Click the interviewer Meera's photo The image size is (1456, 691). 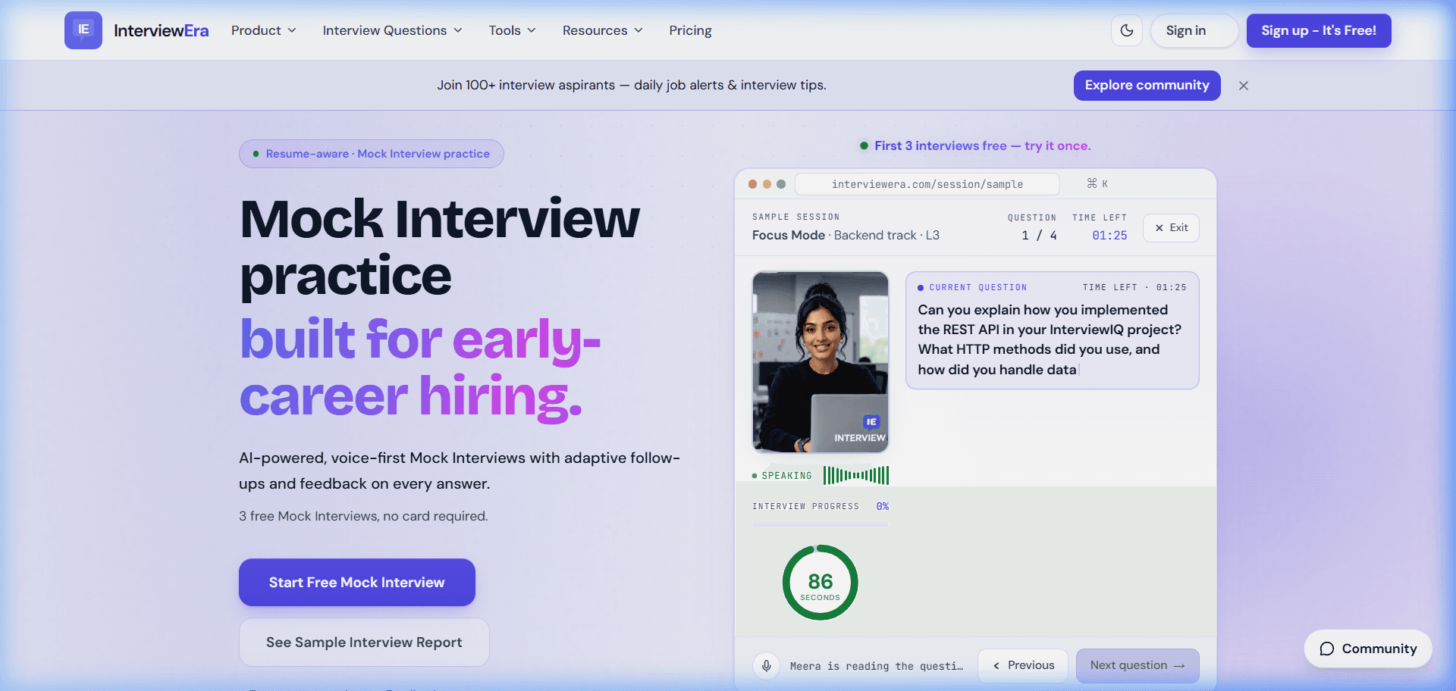(x=821, y=362)
